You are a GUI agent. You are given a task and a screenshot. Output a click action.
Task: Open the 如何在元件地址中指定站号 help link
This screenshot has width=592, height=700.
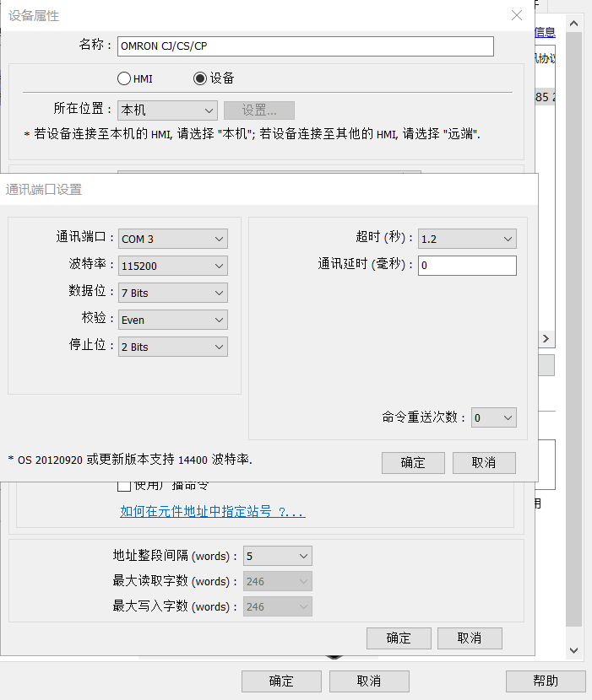212,512
